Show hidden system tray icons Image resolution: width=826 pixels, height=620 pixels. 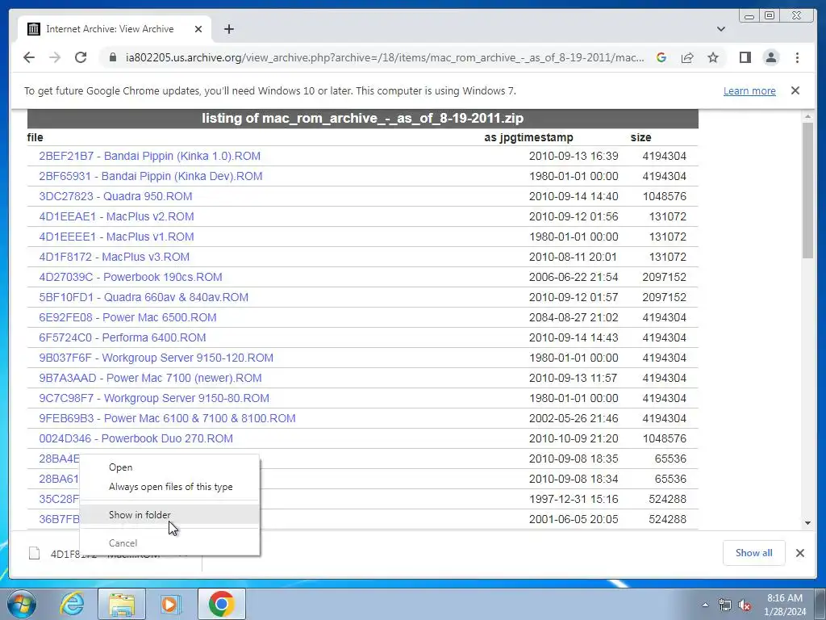705,605
